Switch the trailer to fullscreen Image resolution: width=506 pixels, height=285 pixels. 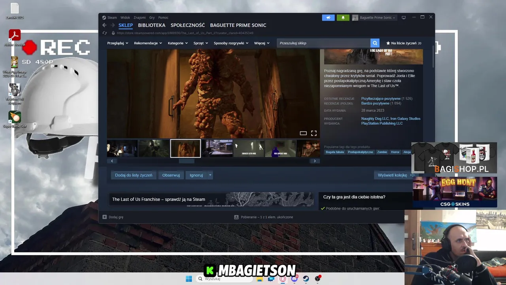click(314, 133)
